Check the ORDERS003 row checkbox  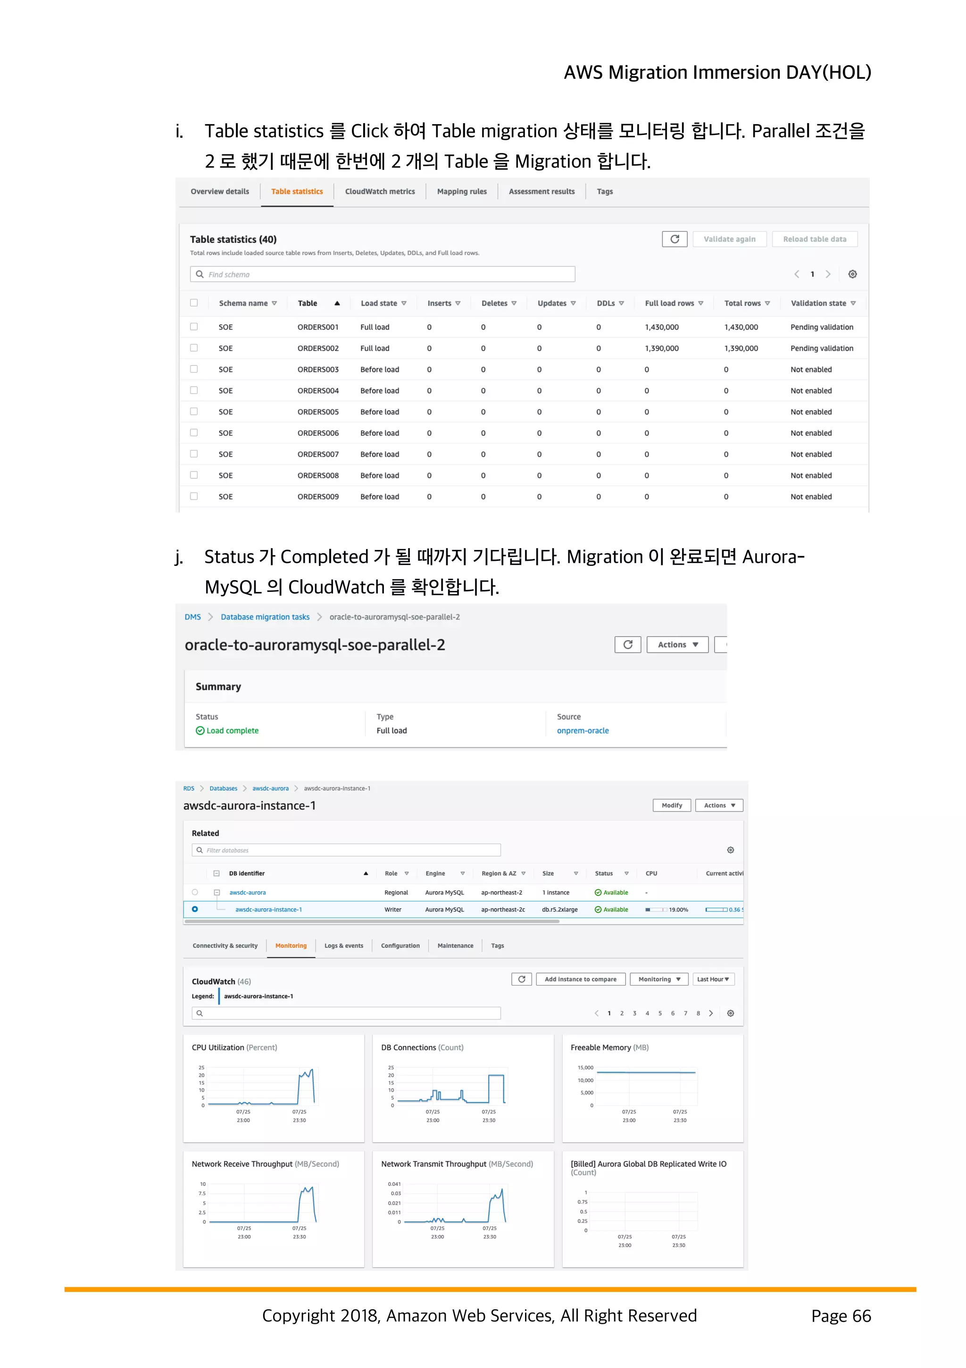click(x=193, y=369)
